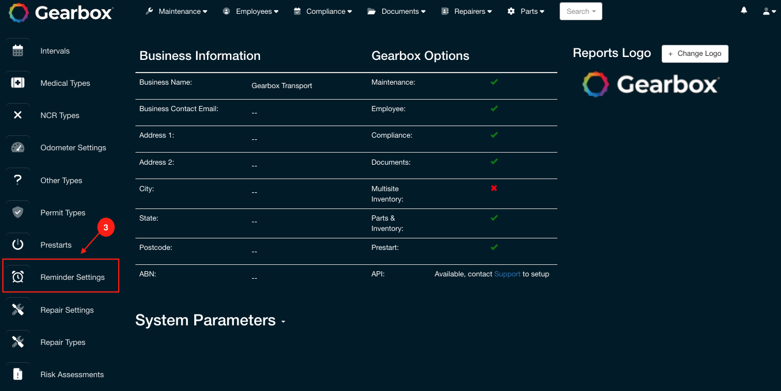Image resolution: width=781 pixels, height=391 pixels.
Task: Click the Employees person icon in navbar
Action: point(227,11)
